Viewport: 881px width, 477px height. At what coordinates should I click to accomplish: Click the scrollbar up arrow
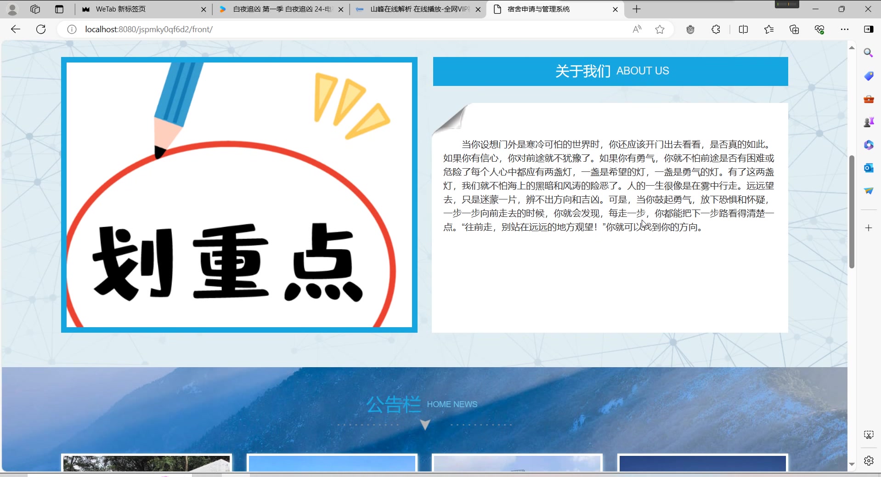coord(852,47)
